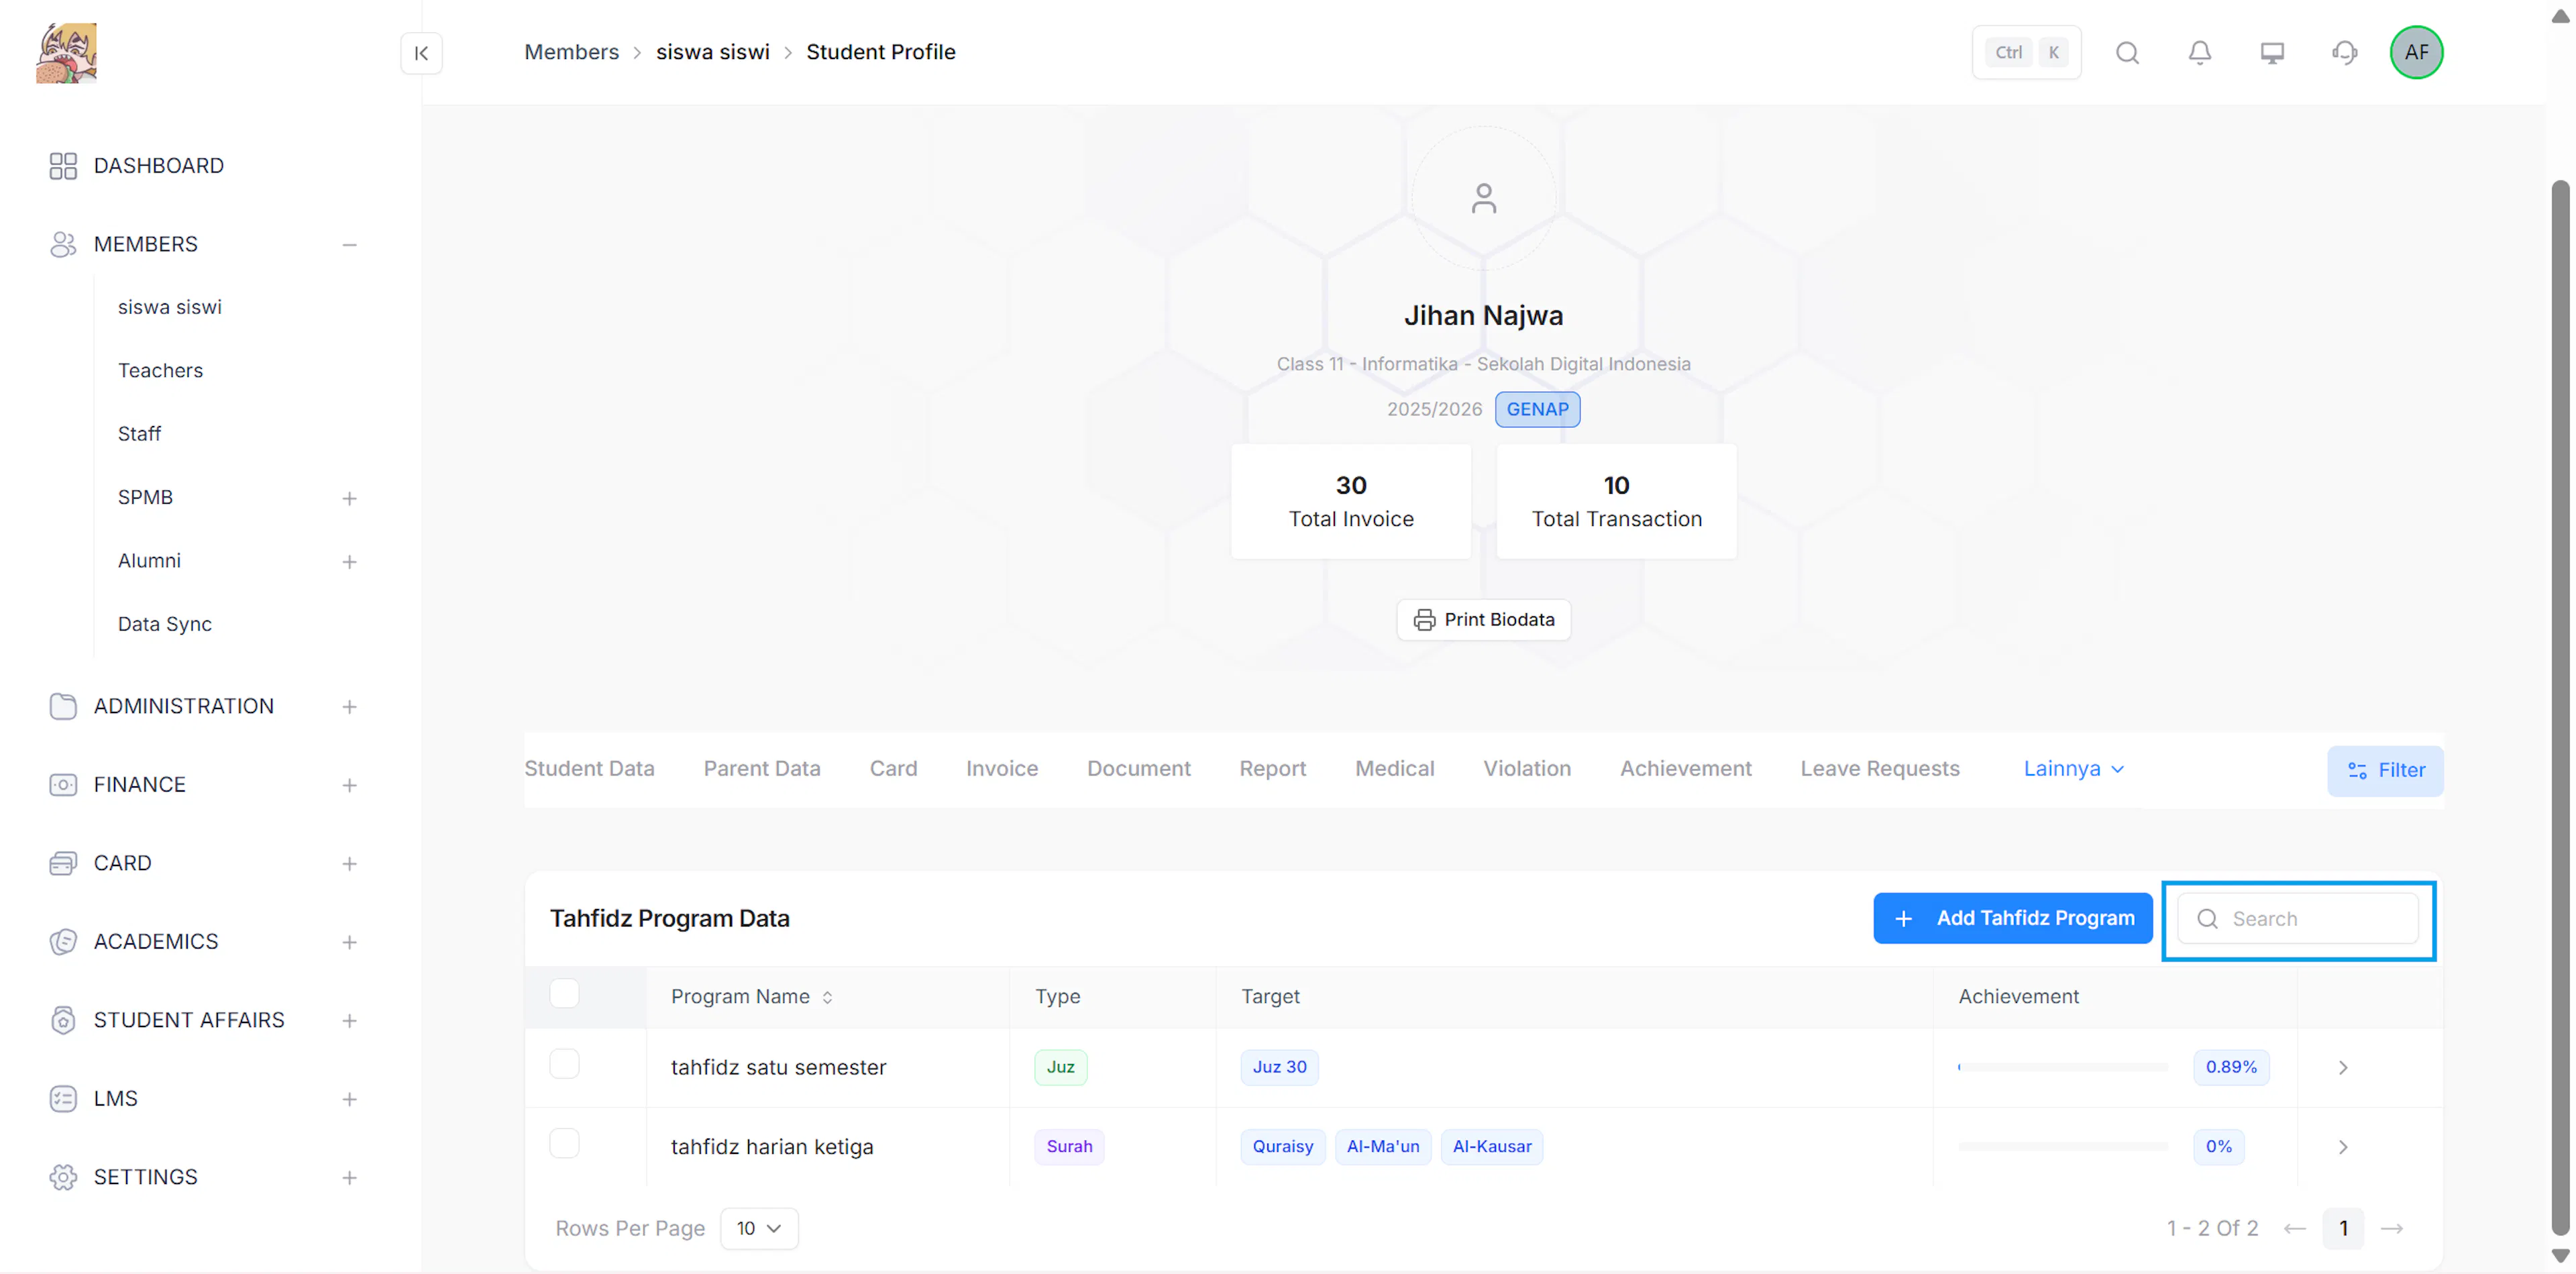2576x1274 pixels.
Task: Open the Rows Per Page dropdown
Action: click(759, 1229)
